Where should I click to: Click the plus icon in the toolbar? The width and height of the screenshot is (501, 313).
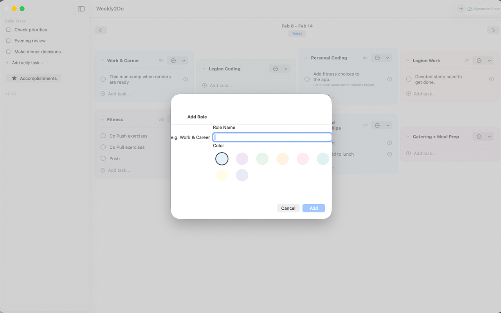(x=461, y=9)
